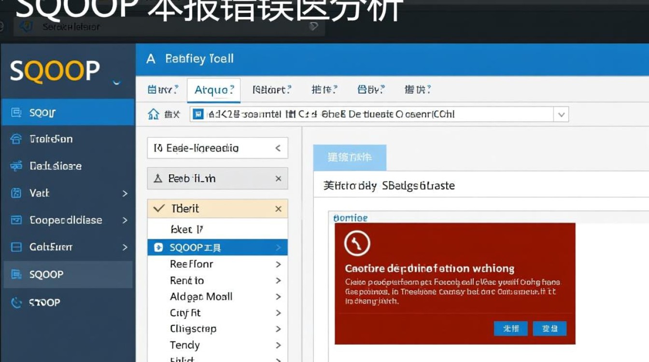Open the fourth tab in the tab row
Screen dimensions: 649x362
tap(324, 90)
